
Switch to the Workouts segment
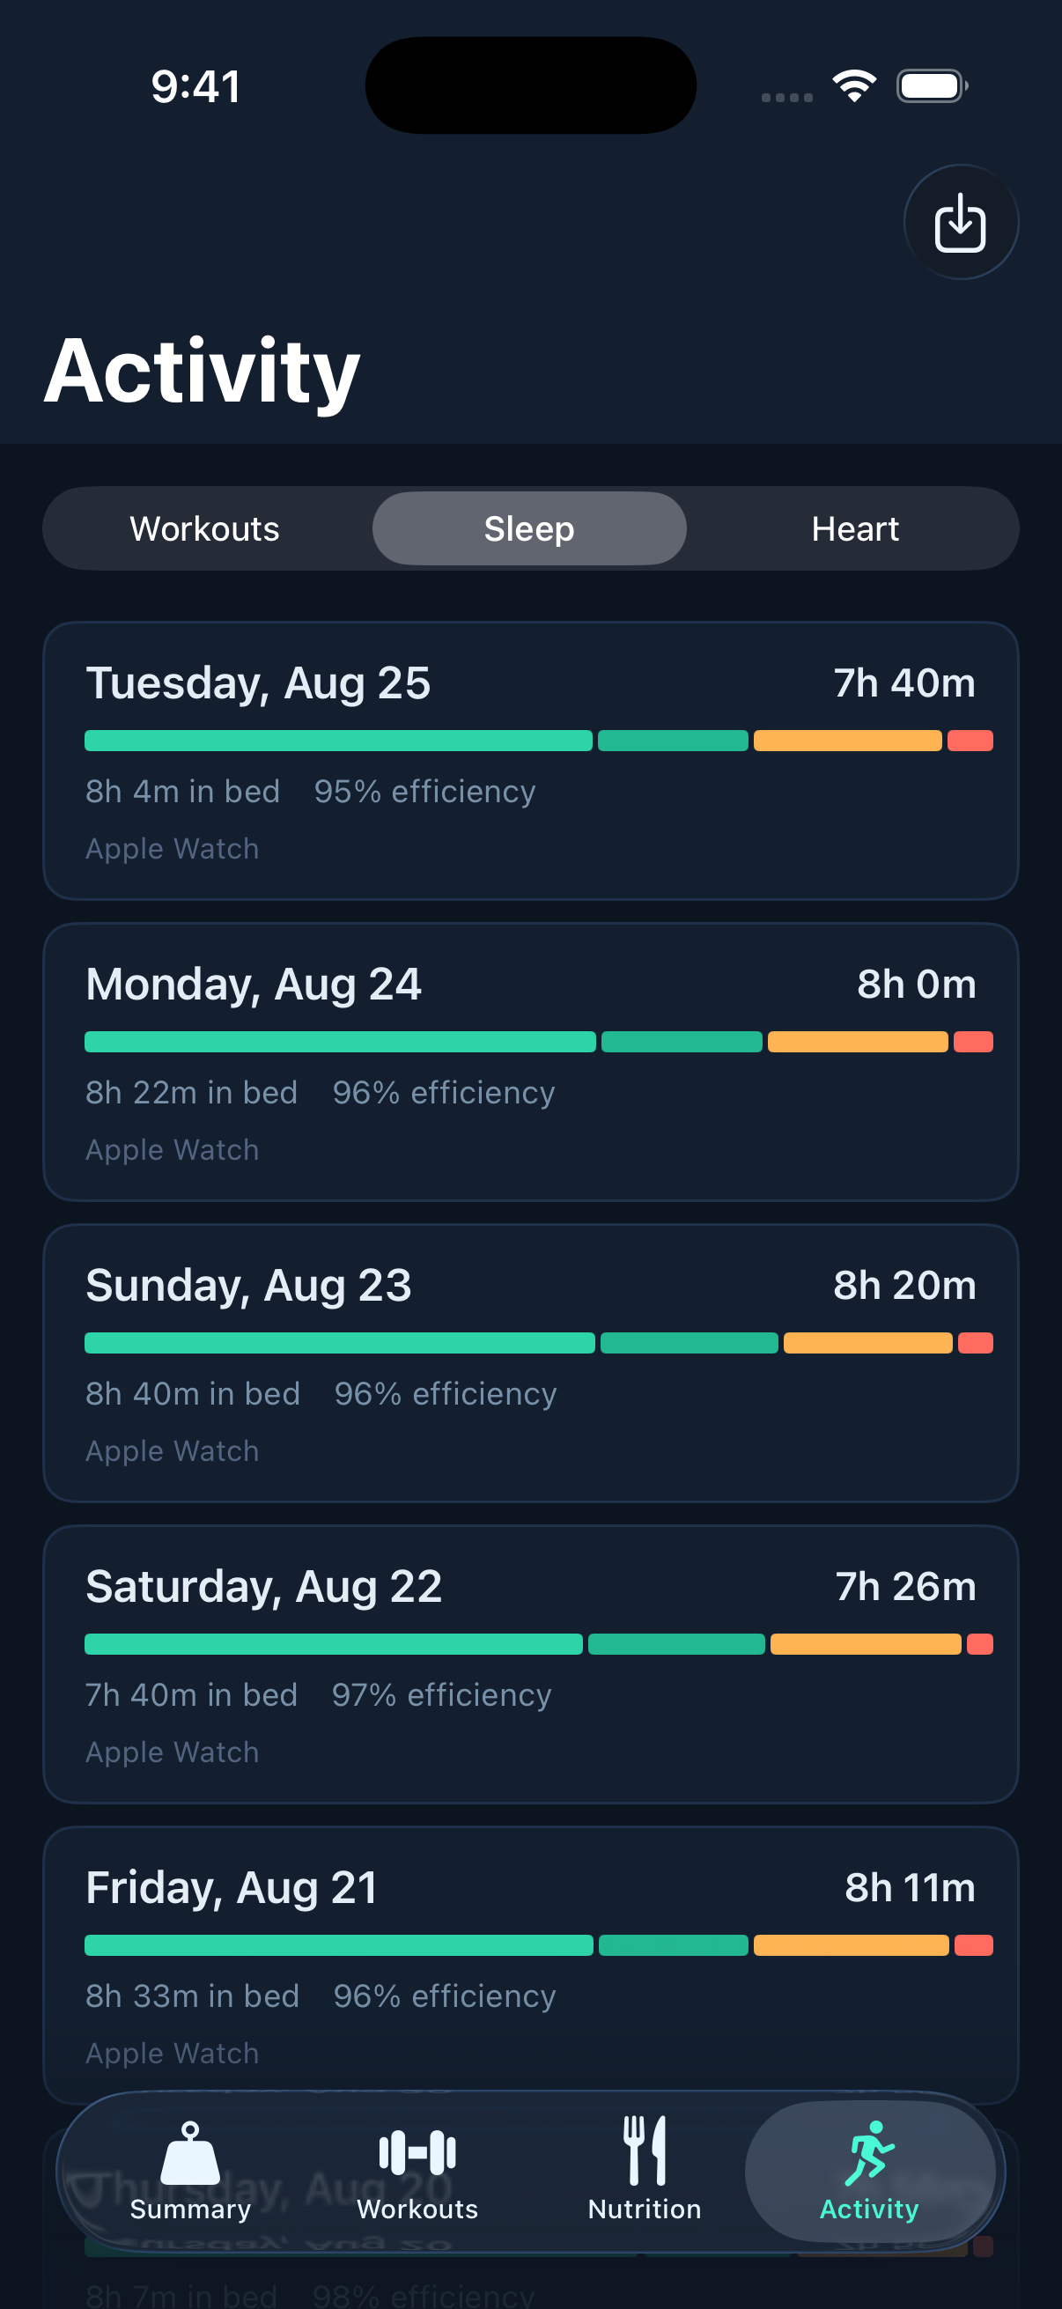coord(205,529)
